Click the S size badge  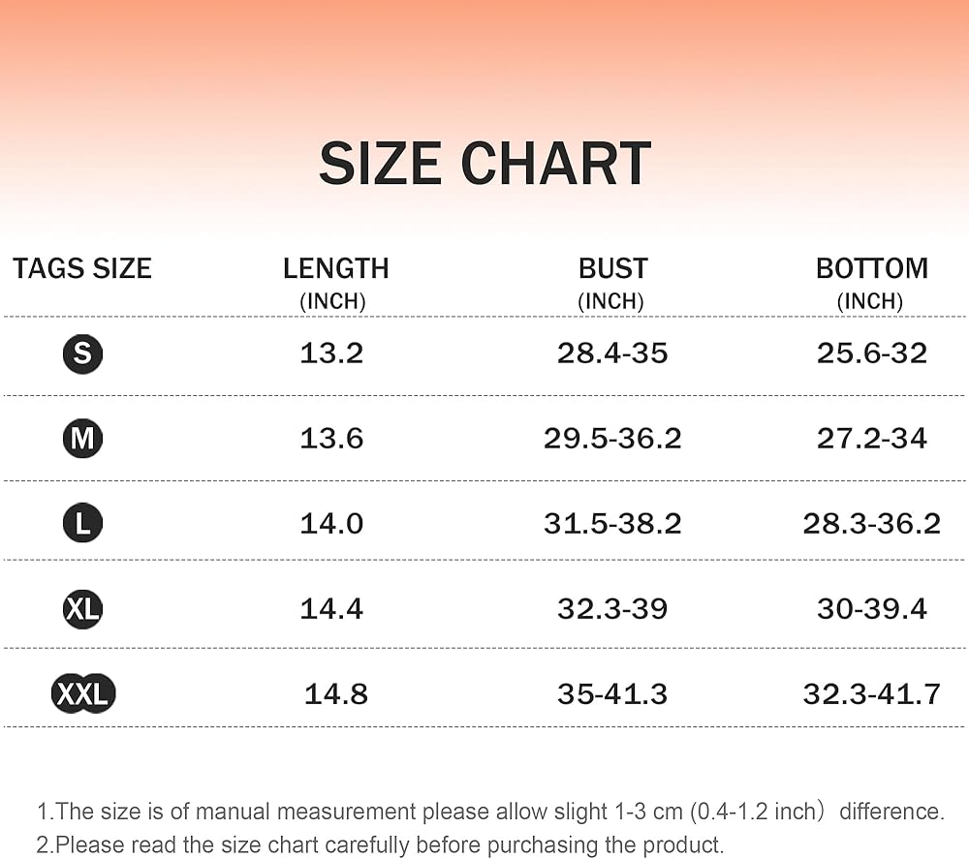pos(82,353)
